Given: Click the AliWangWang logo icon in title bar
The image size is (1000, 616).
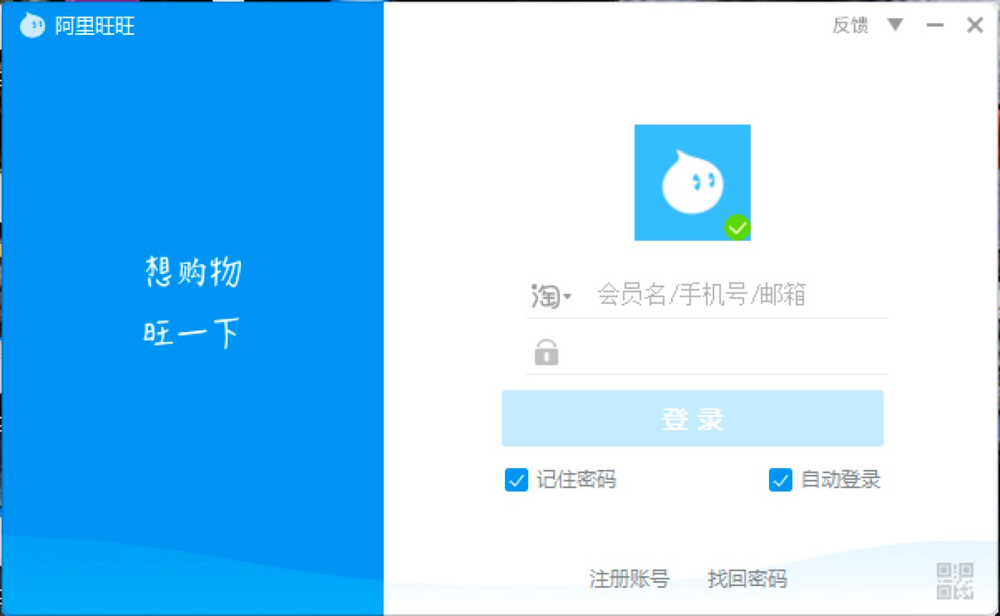Looking at the screenshot, I should pyautogui.click(x=32, y=26).
